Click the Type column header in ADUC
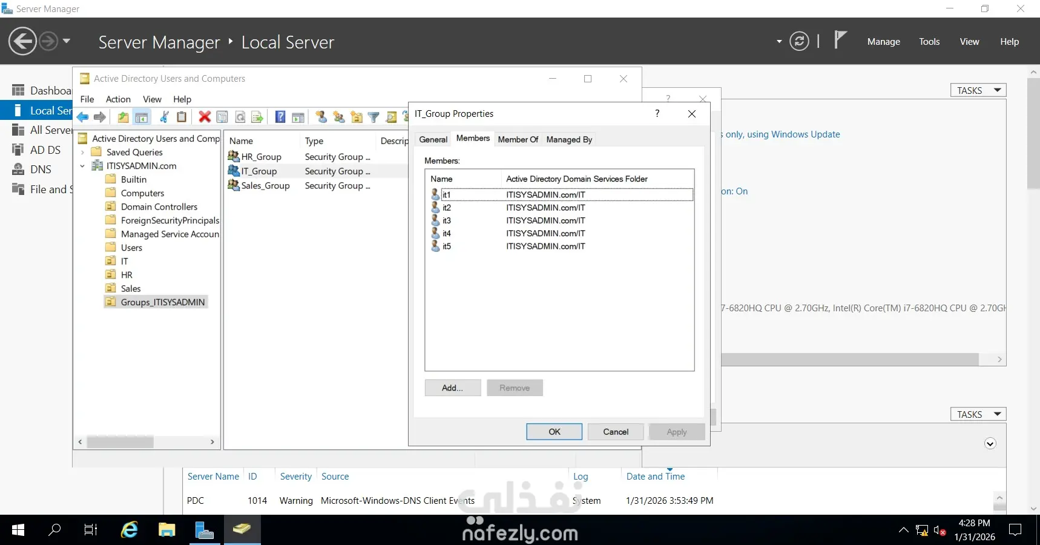The width and height of the screenshot is (1040, 545). click(314, 141)
